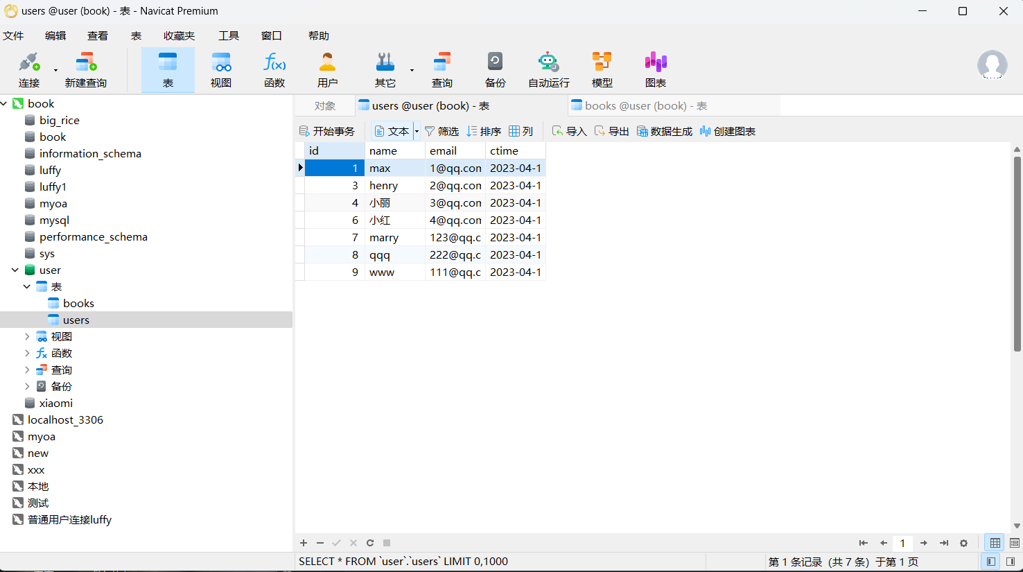Open the Automation (自动运行) toolbar icon
The height and width of the screenshot is (572, 1023).
[549, 69]
